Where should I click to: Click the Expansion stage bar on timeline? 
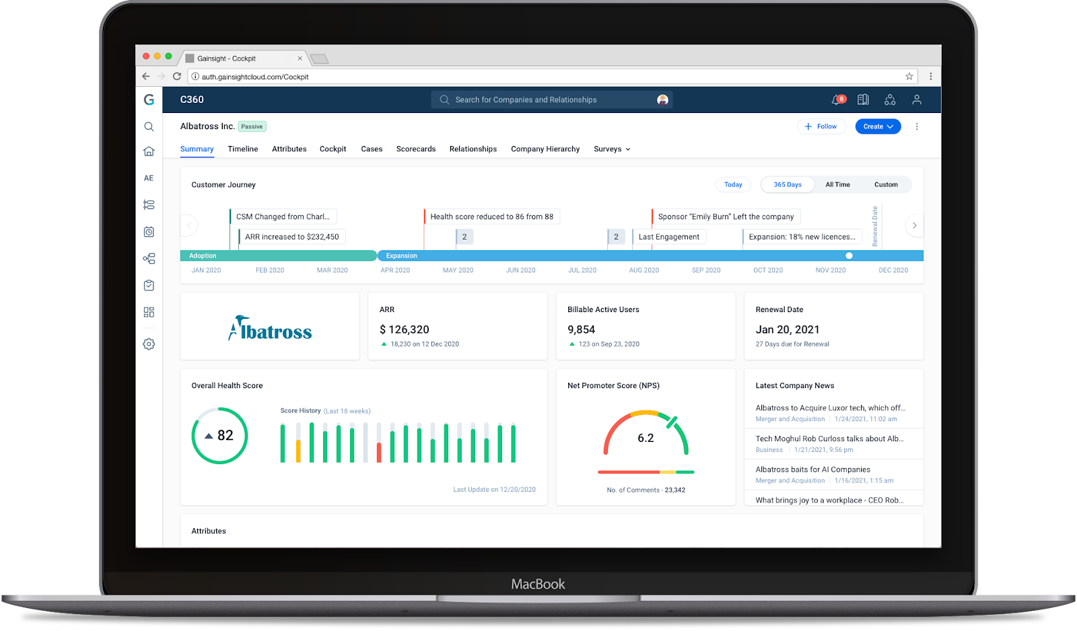point(650,256)
